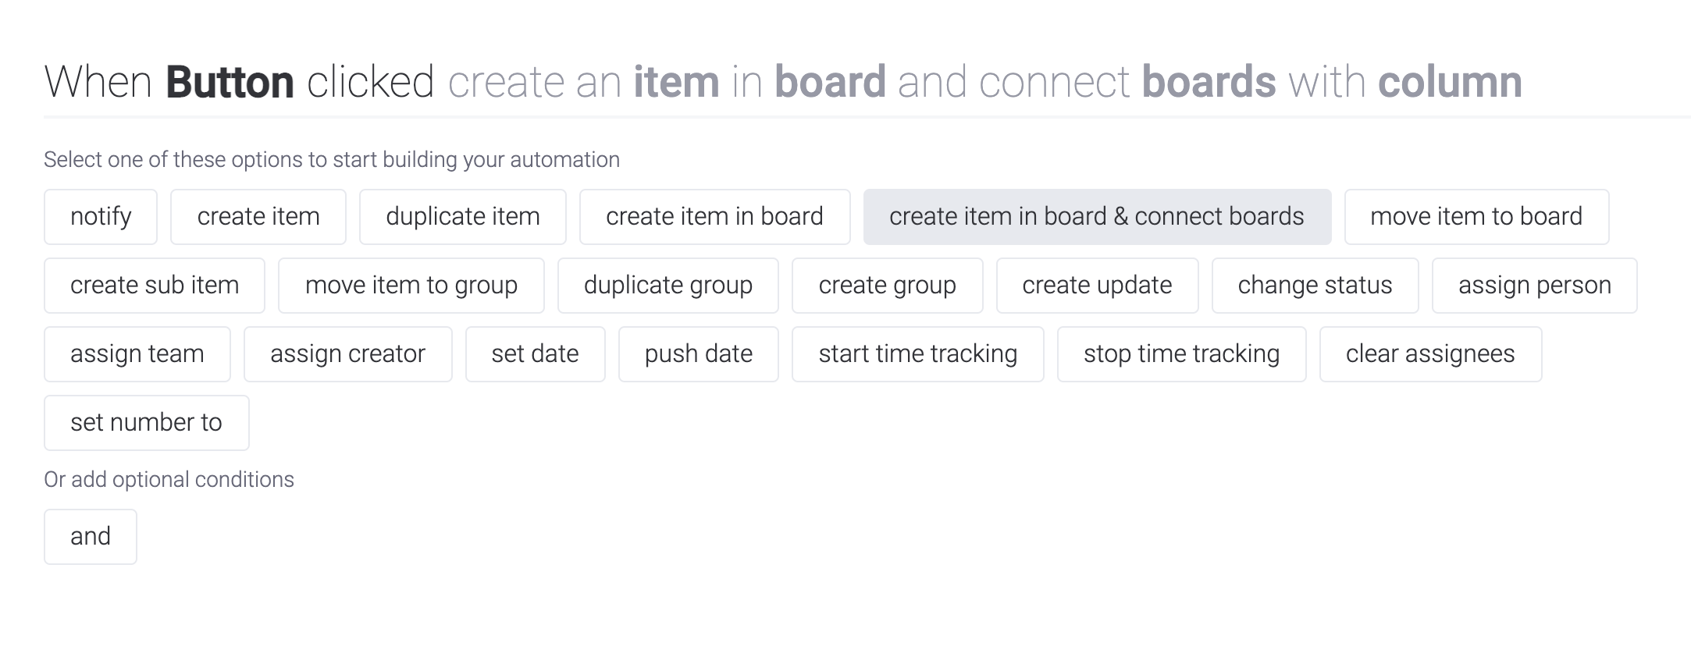Viewport: 1691px width, 657px height.
Task: Select the create group option
Action: pos(887,286)
